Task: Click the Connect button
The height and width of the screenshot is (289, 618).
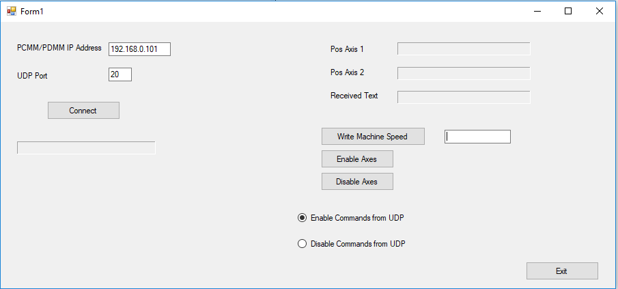Action: (83, 111)
